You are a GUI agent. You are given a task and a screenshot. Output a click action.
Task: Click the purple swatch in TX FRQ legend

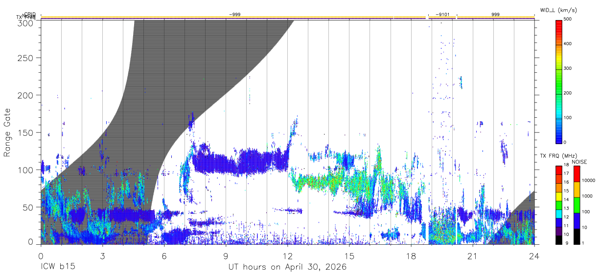coord(559,231)
